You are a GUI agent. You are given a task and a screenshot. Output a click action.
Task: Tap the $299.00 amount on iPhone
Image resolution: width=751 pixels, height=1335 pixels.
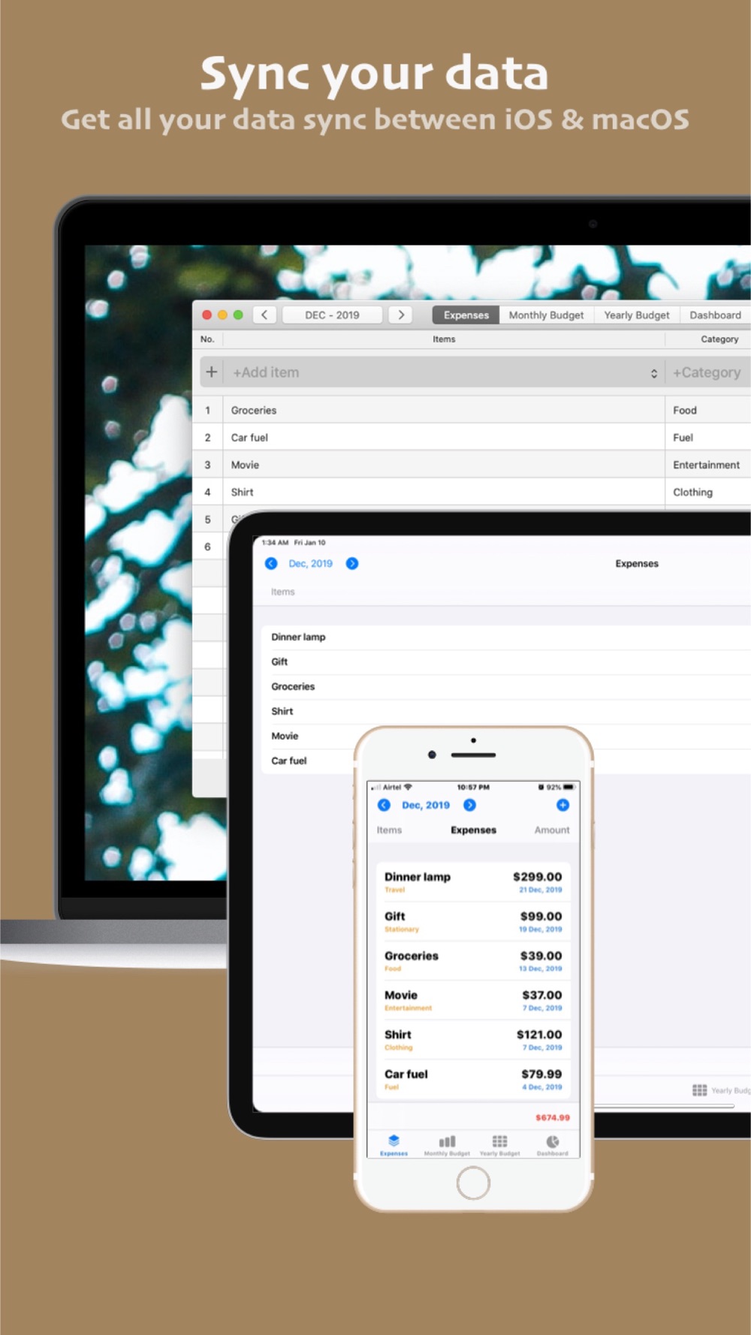pos(537,876)
